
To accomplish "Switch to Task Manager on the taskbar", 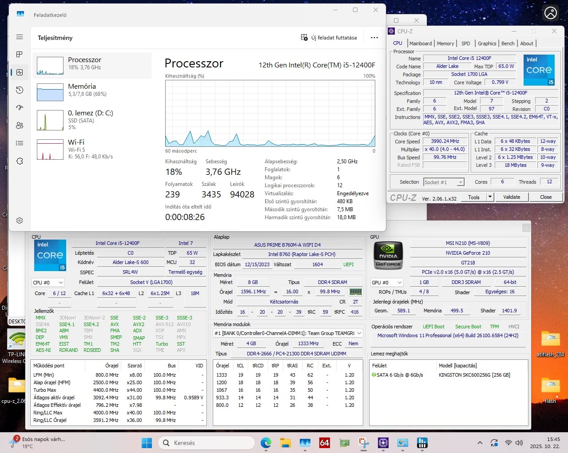I will [305, 443].
